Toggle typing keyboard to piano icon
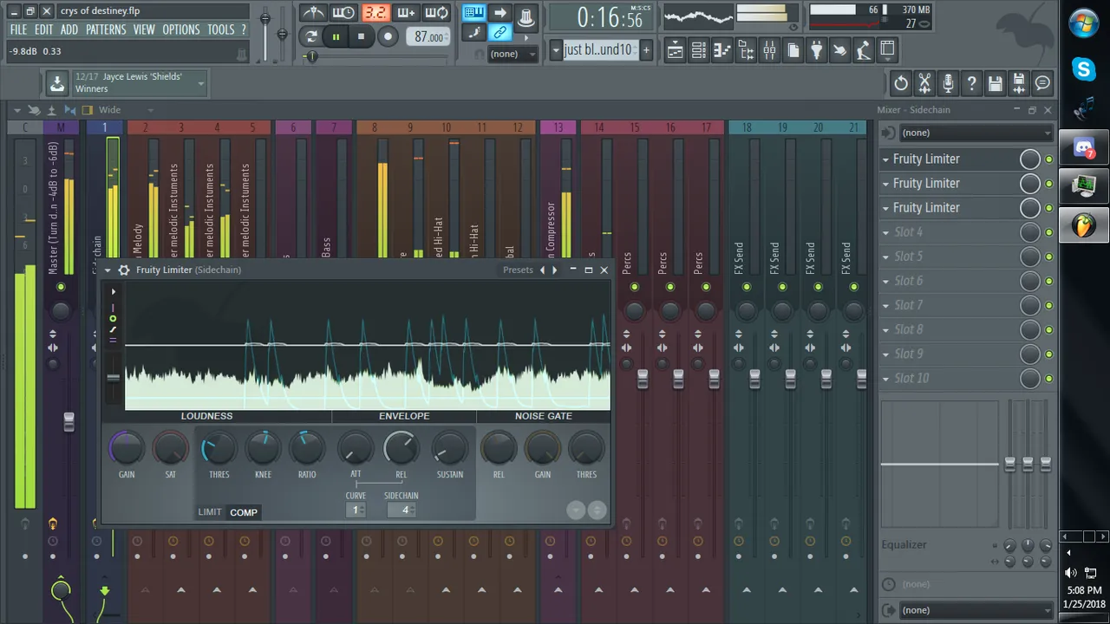The width and height of the screenshot is (1110, 624). [473, 12]
